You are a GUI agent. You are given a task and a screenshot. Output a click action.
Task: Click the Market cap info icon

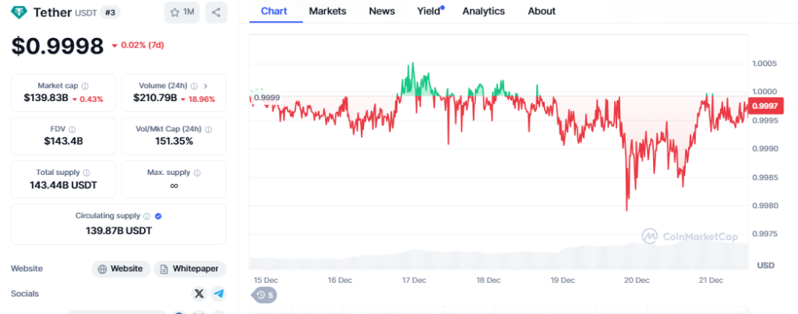click(x=85, y=86)
